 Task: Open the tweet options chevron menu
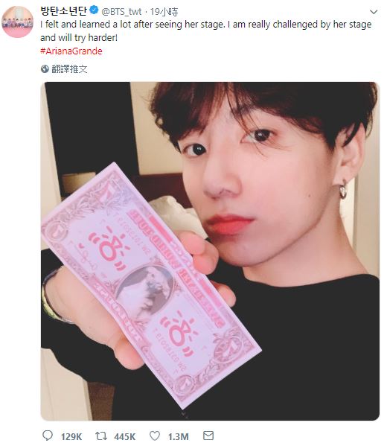(374, 12)
